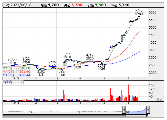
Task: Click the 2572 4/26 low annotation
Action: (x=101, y=67)
